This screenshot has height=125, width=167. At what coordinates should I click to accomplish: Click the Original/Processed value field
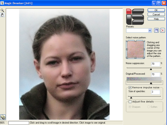tap(156, 74)
